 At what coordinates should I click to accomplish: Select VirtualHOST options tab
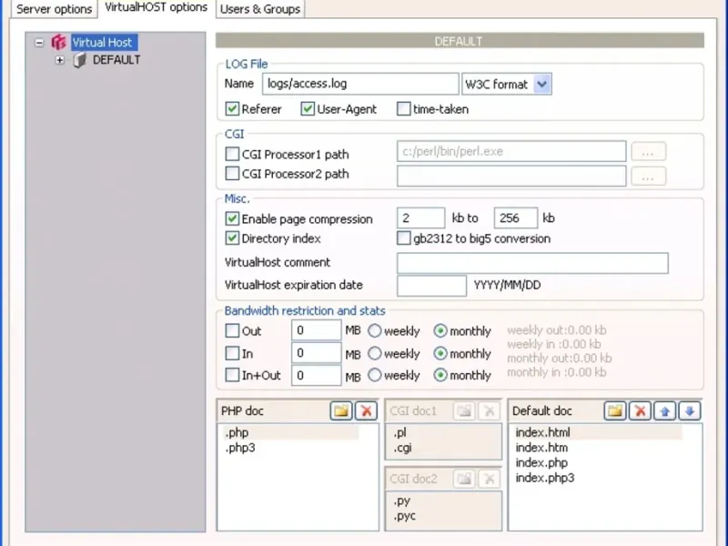click(156, 7)
